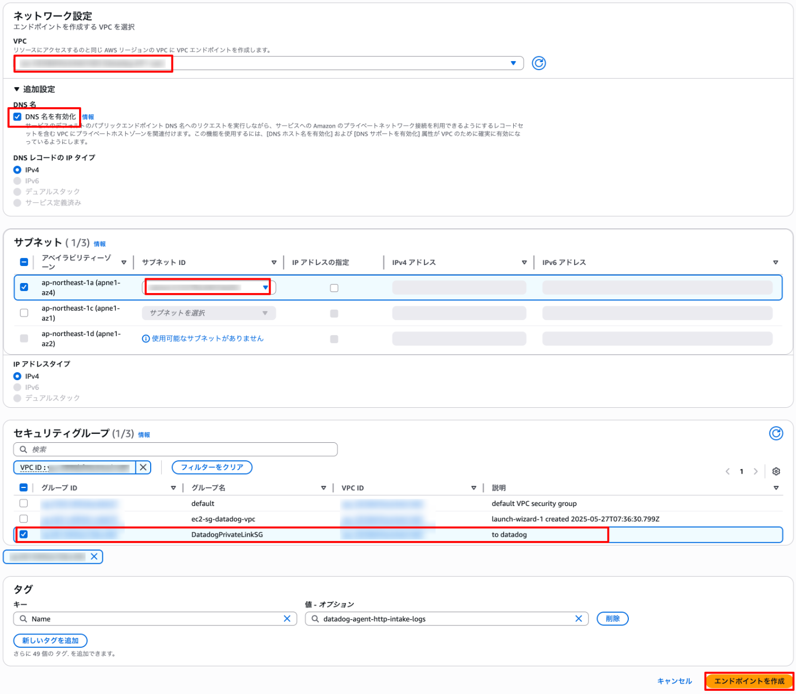The image size is (796, 694).
Task: Click search magnifier in security group search
Action: tap(23, 449)
